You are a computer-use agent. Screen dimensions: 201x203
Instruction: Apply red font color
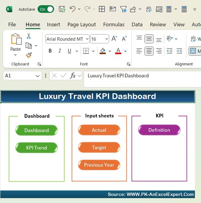(118, 51)
